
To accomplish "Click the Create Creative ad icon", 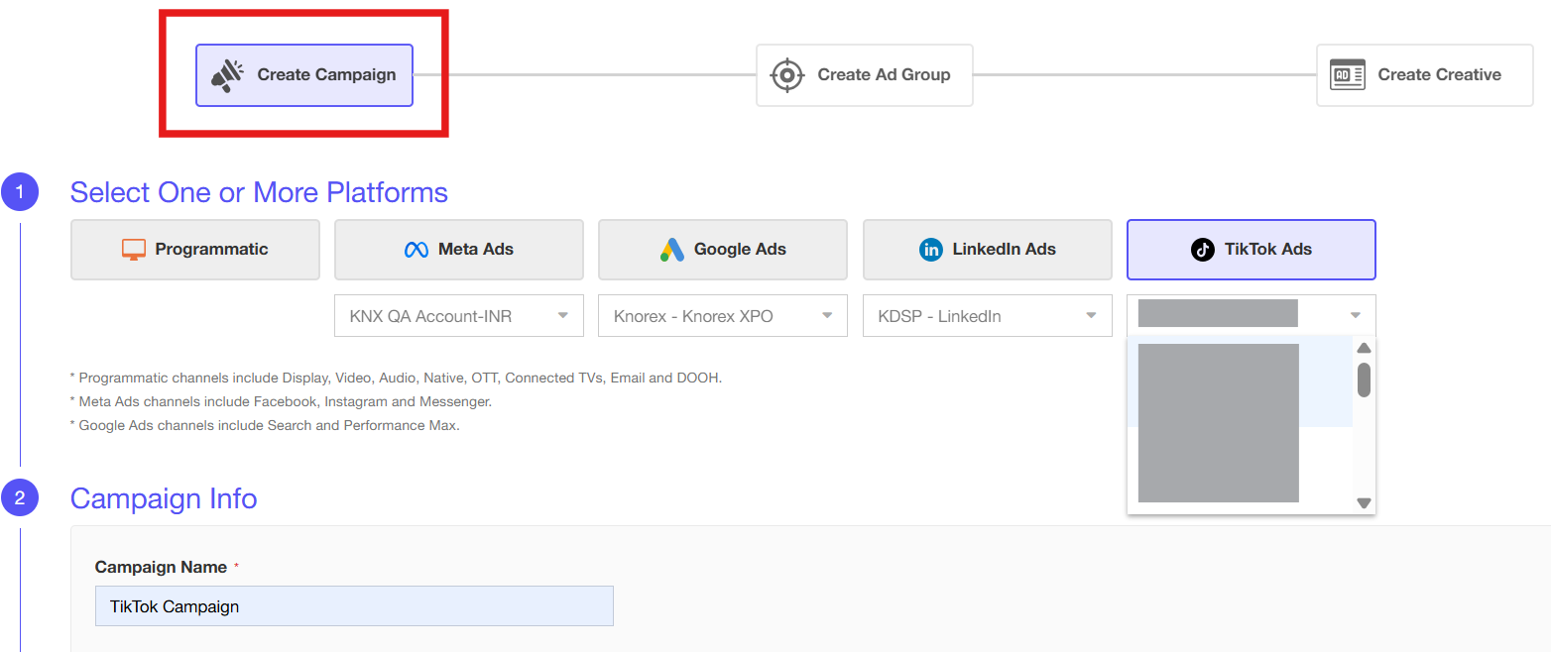I will coord(1348,75).
